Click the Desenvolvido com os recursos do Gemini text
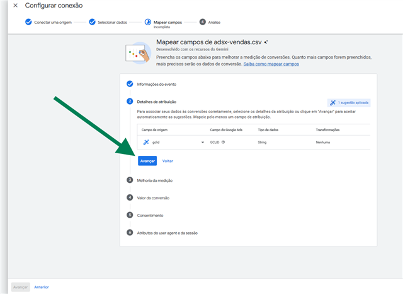This screenshot has height=294, width=403. tap(192, 49)
